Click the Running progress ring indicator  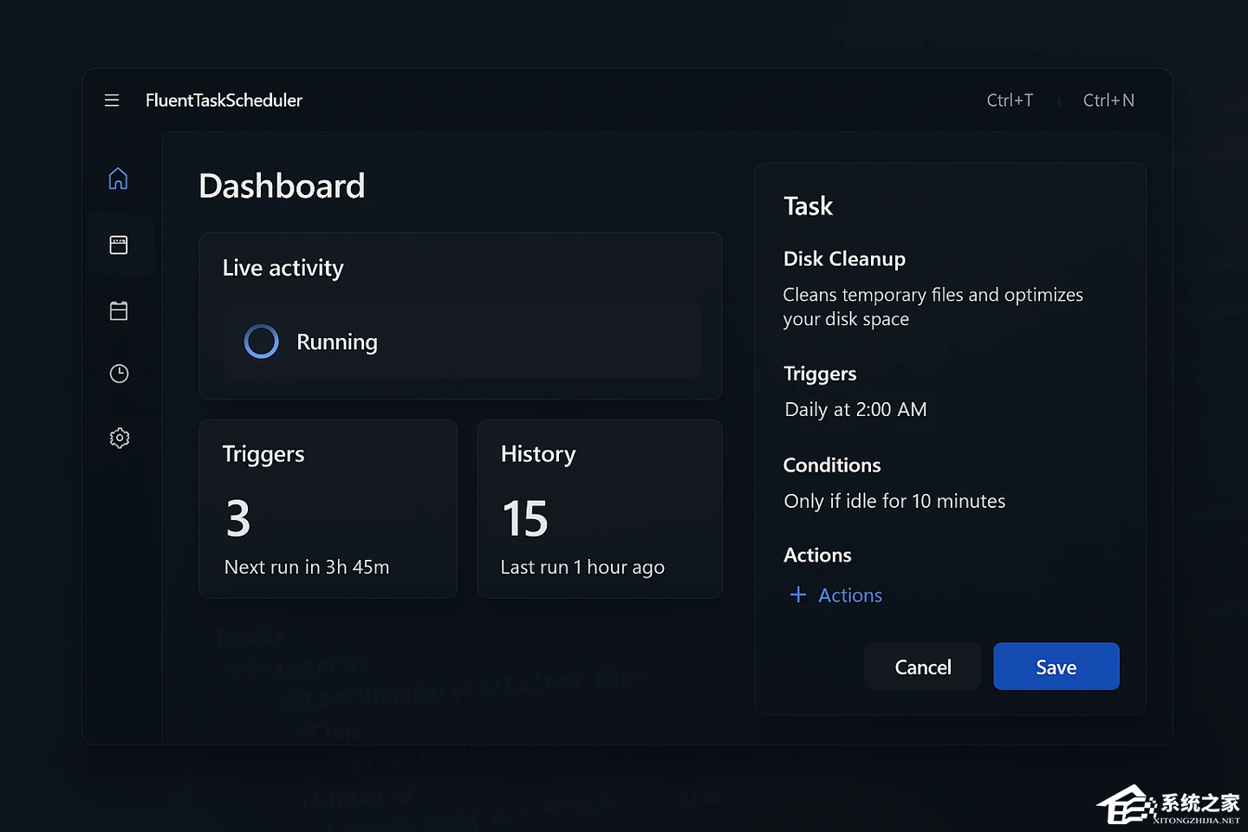click(x=261, y=341)
